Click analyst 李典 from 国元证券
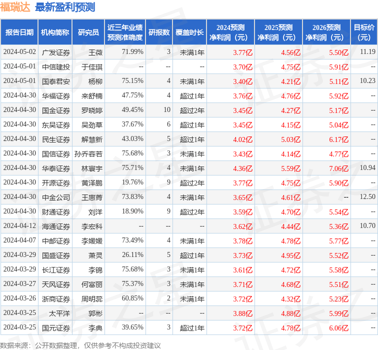This screenshot has height=350, width=378. click(95, 327)
